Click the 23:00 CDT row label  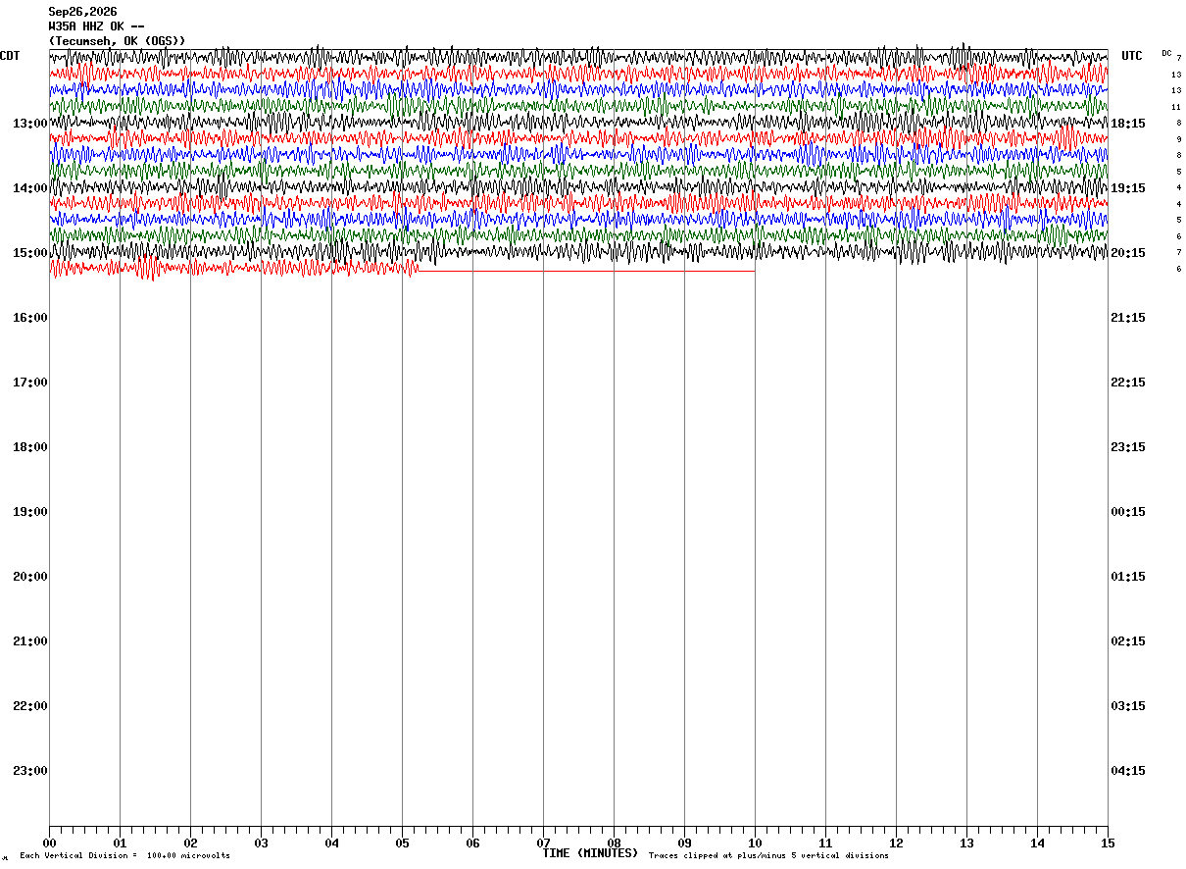(x=29, y=771)
